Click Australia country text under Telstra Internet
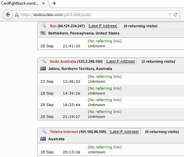 point(56,139)
